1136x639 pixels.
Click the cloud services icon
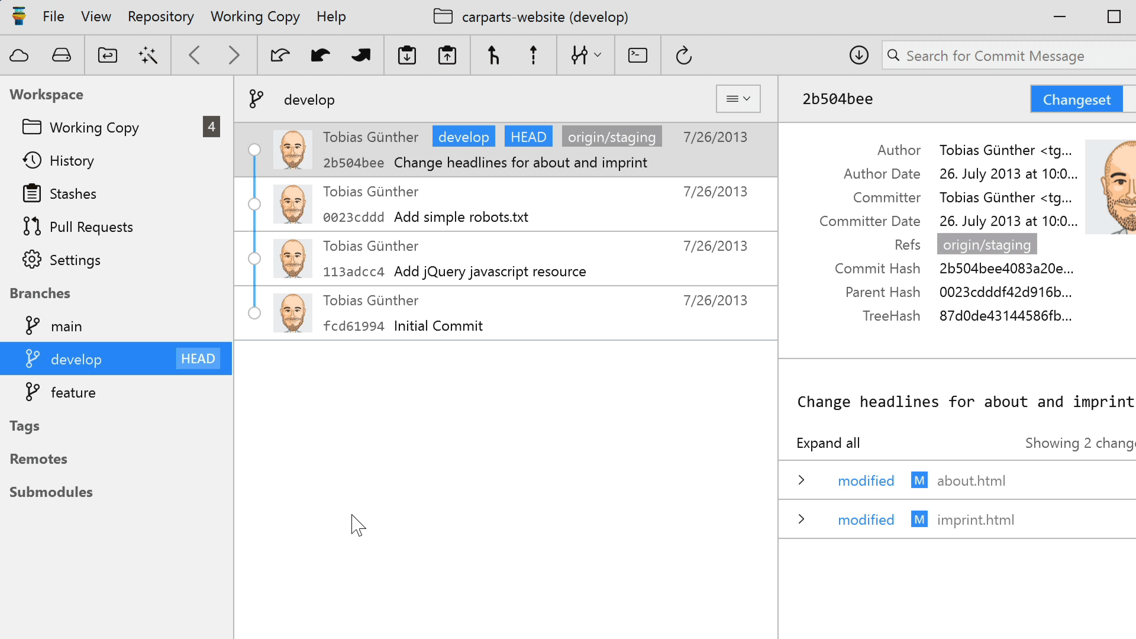[x=19, y=56]
